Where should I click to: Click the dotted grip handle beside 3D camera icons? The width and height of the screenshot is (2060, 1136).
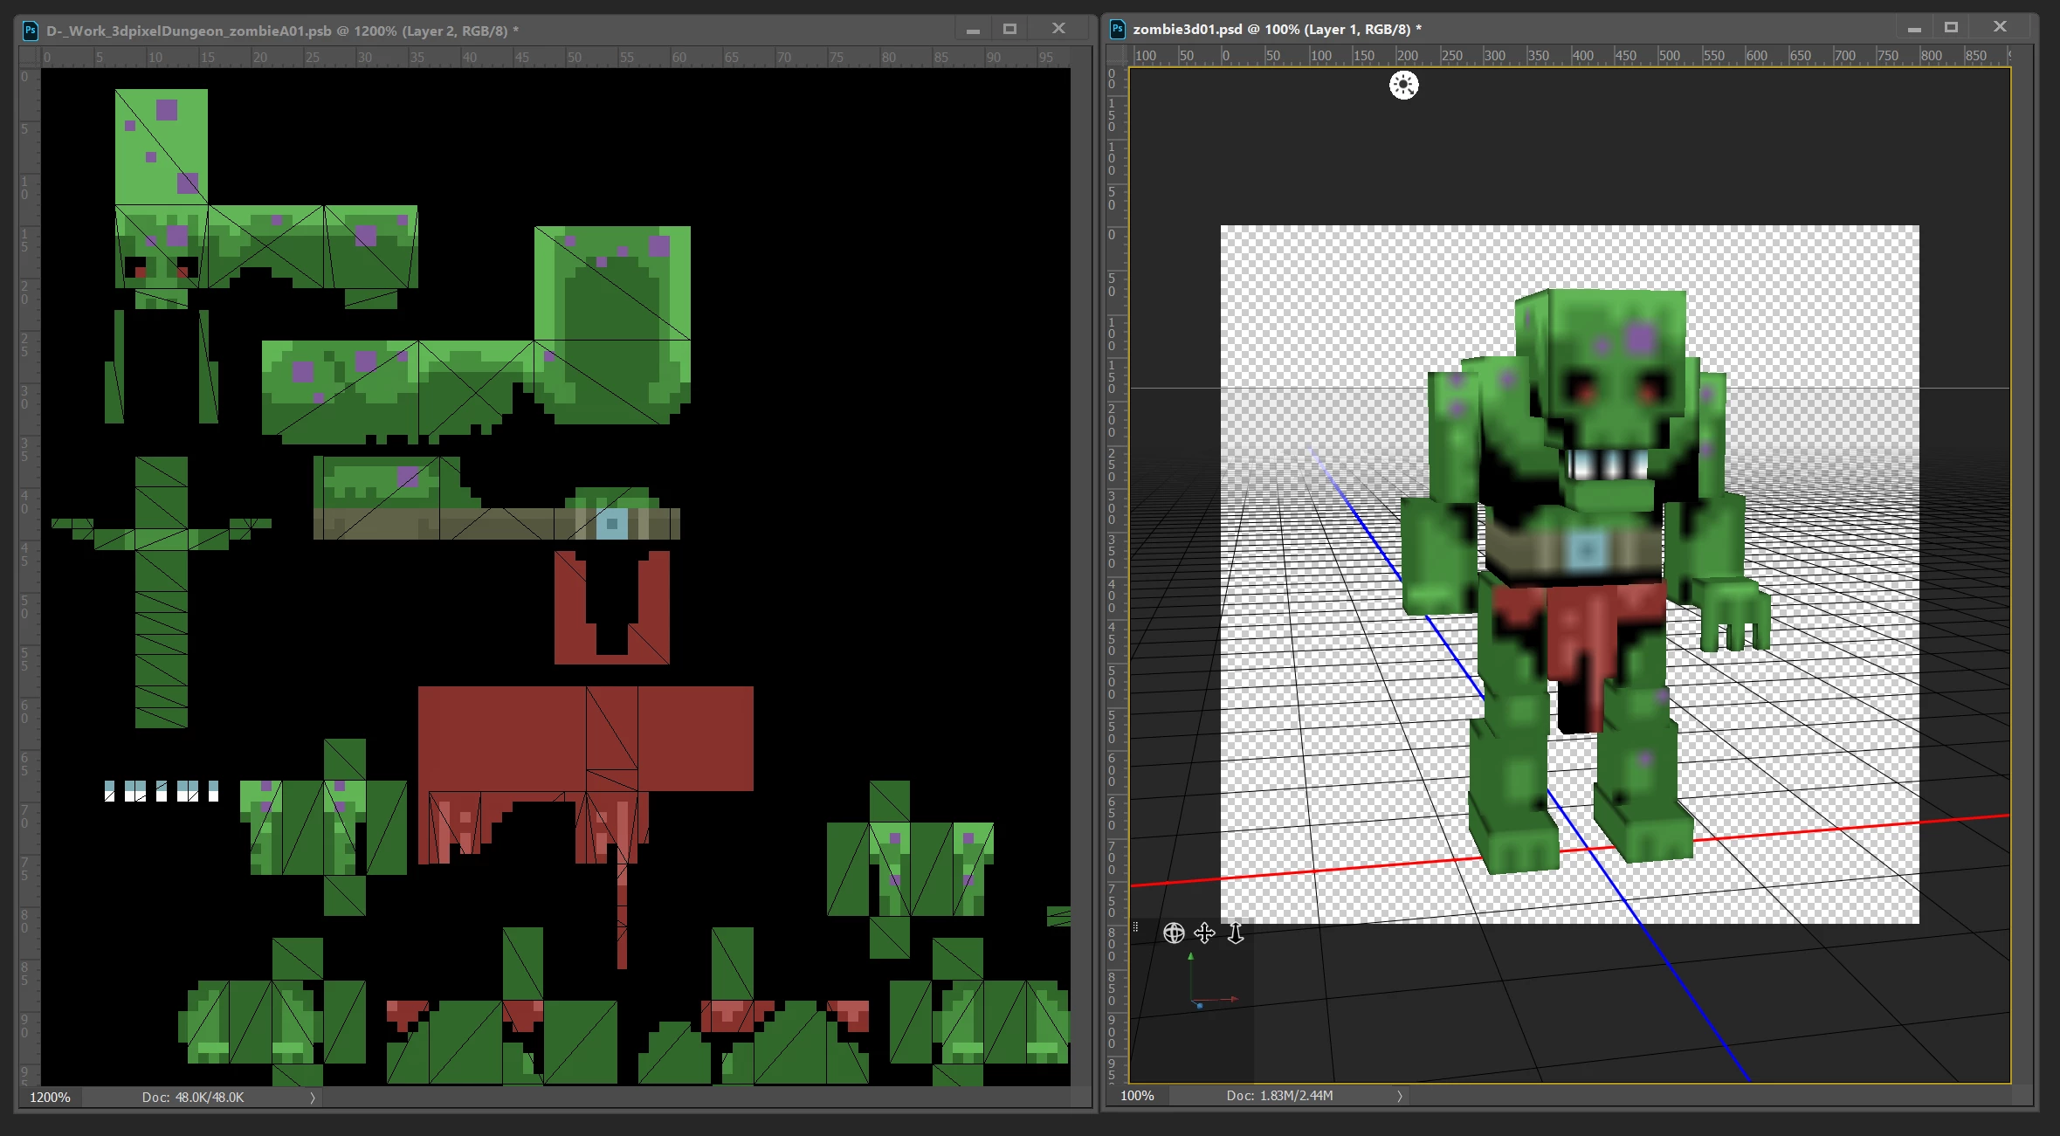1135,927
